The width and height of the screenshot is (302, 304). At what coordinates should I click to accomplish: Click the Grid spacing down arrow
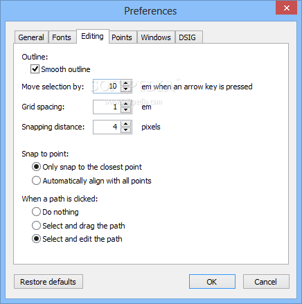point(126,109)
